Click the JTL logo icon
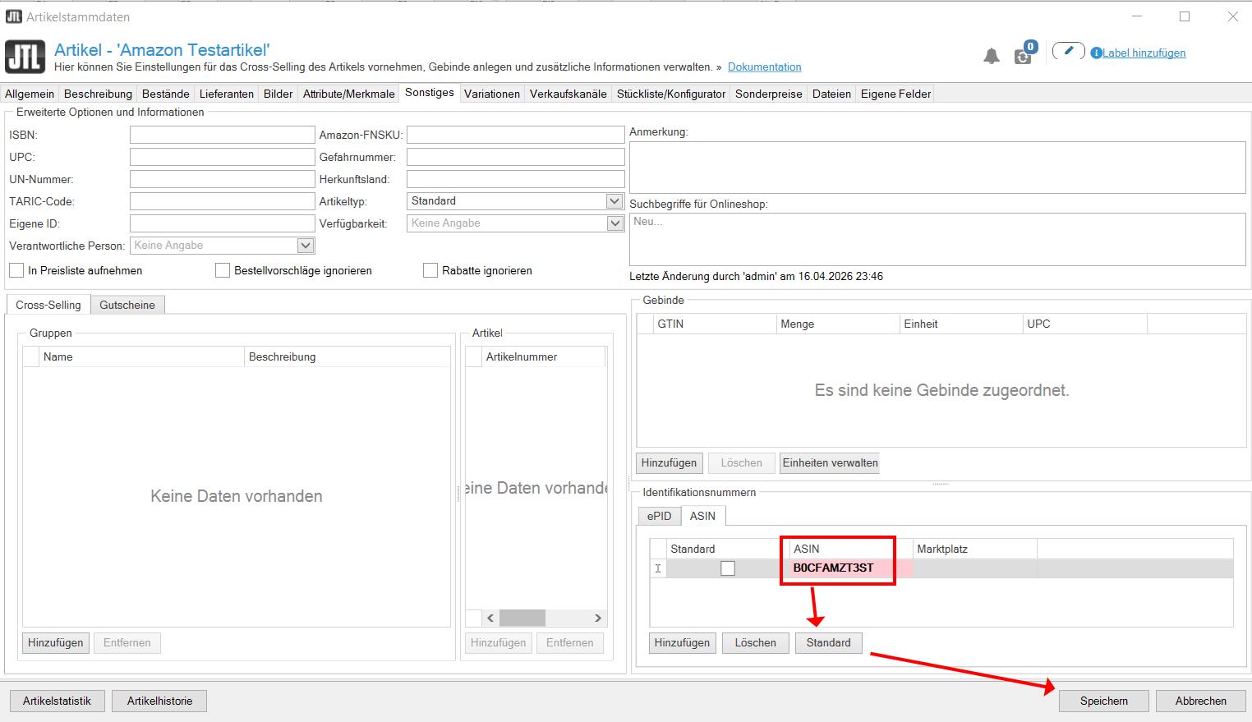Image resolution: width=1252 pixels, height=722 pixels. pos(25,57)
